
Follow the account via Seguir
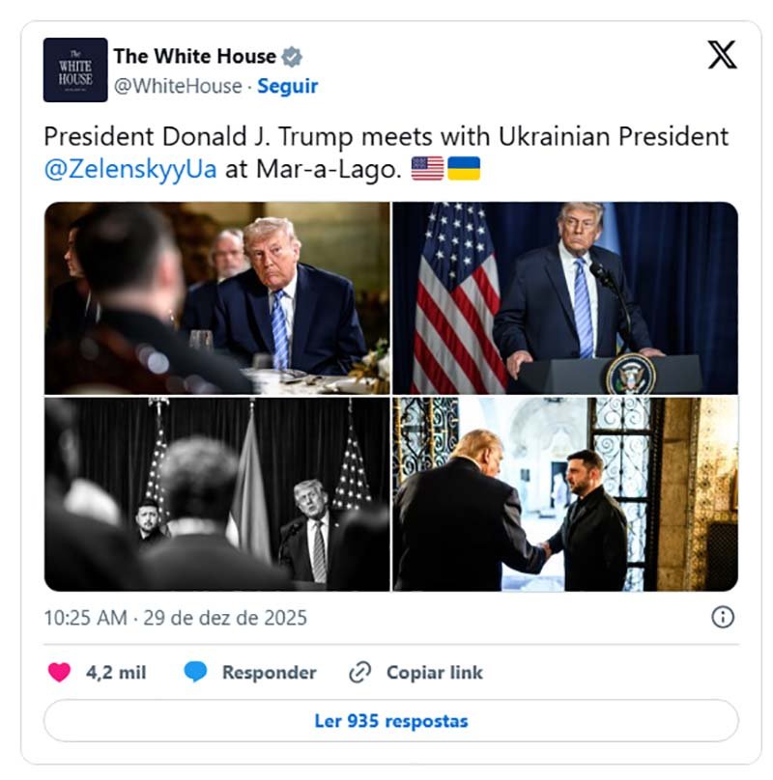coord(287,86)
